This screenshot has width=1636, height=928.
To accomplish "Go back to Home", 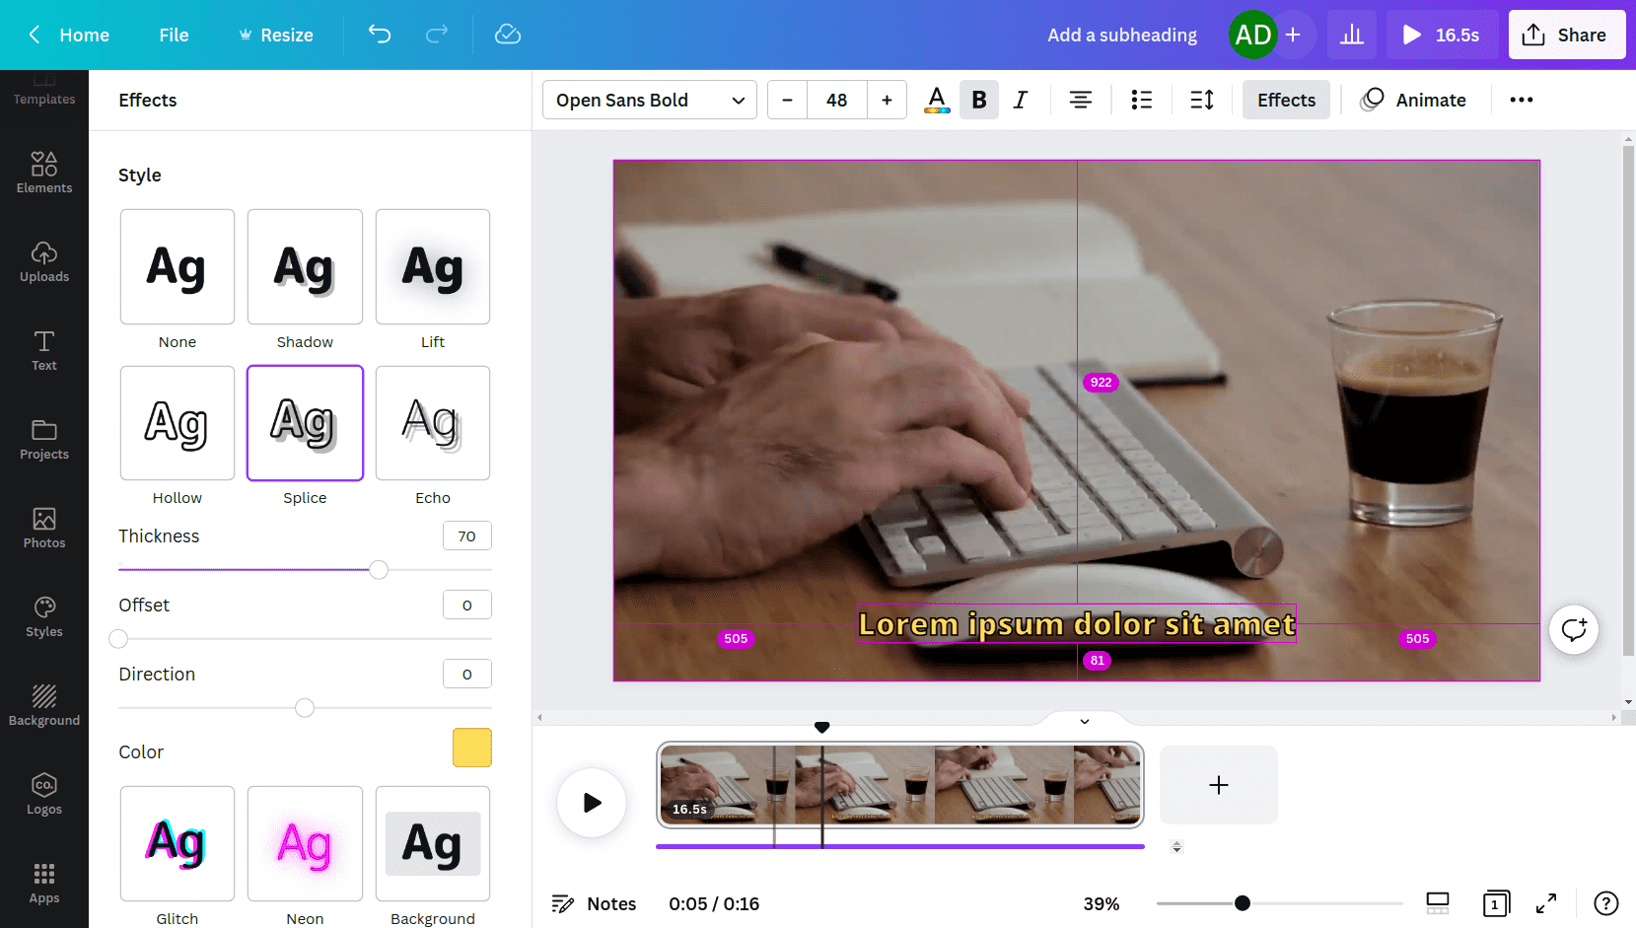I will (x=69, y=35).
